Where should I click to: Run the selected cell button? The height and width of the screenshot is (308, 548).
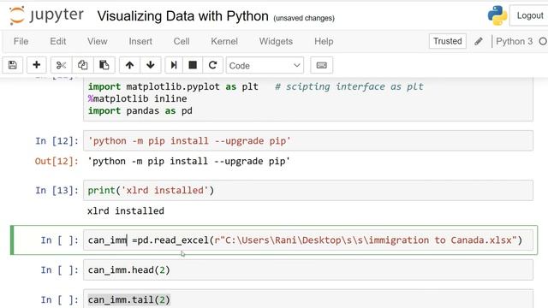pyautogui.click(x=174, y=65)
